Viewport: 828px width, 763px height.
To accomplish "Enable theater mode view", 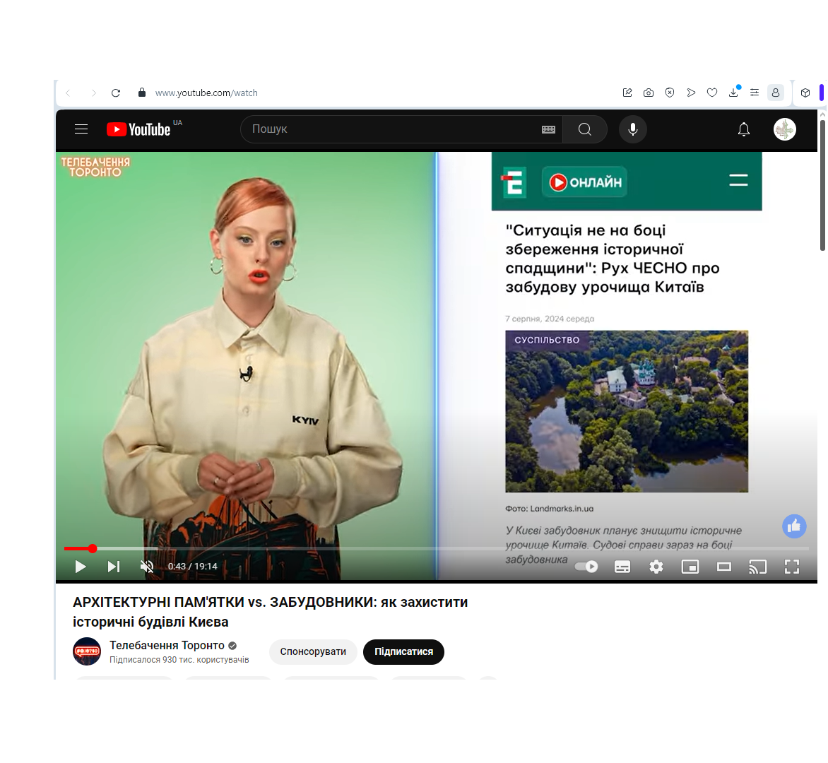I will point(724,567).
